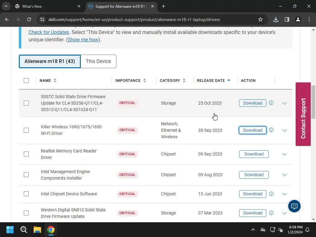
Task: Expand details for SSSTC firmware row
Action: coord(284,103)
